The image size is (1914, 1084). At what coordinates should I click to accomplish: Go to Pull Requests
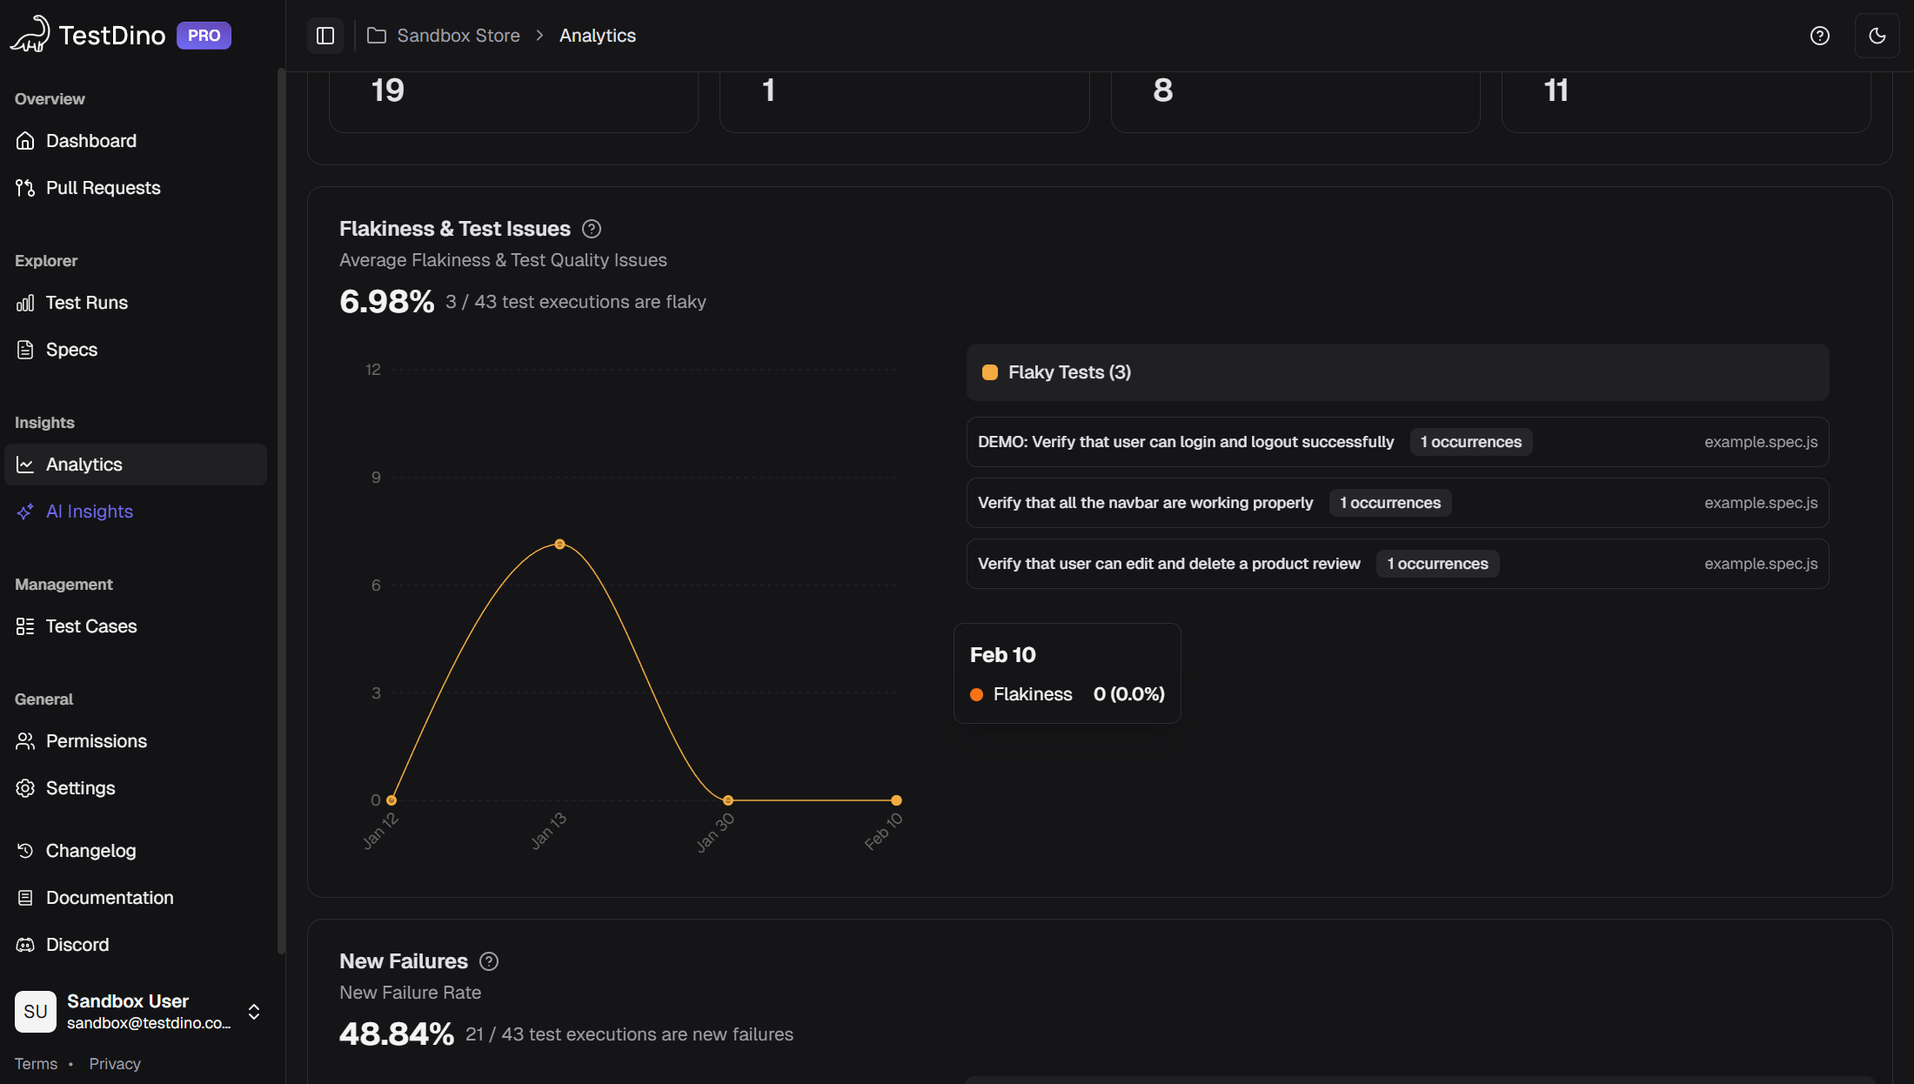tap(103, 188)
